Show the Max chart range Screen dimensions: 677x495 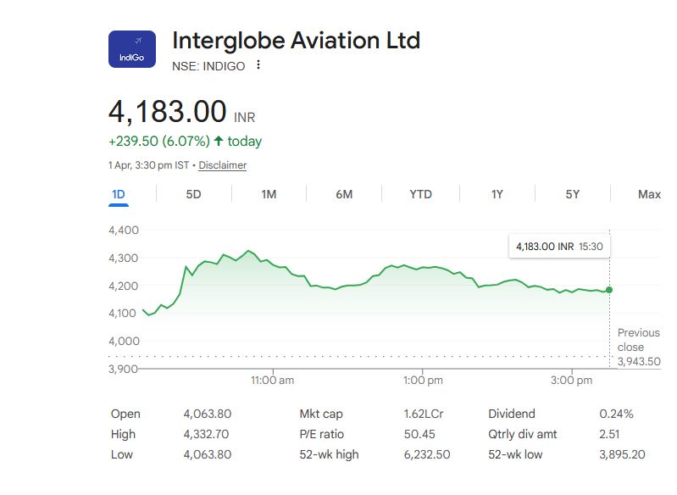point(649,194)
